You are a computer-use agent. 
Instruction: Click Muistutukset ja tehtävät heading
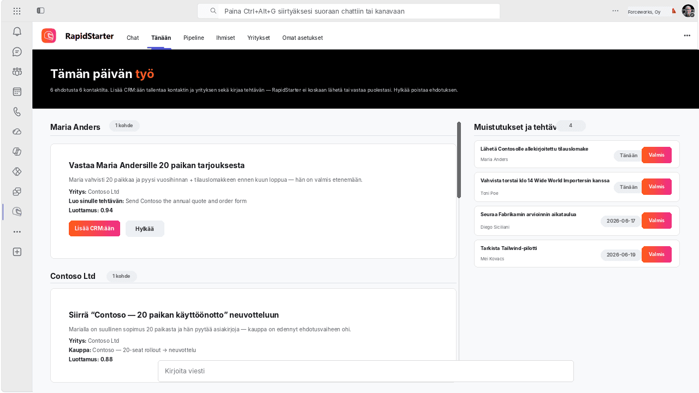point(515,127)
